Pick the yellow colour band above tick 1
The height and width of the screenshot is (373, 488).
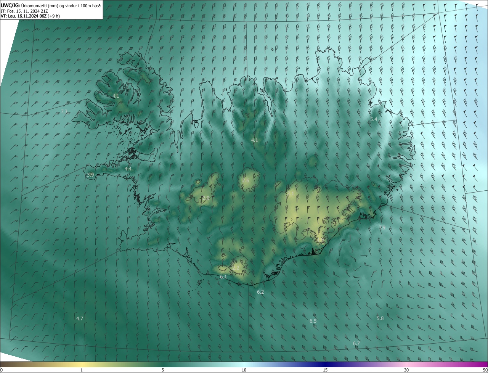[x=82, y=364]
